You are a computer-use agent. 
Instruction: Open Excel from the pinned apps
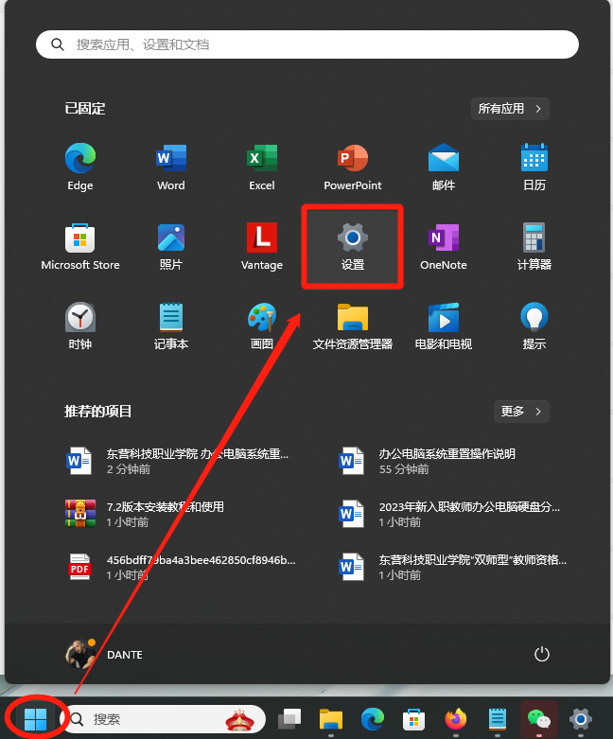tap(262, 167)
